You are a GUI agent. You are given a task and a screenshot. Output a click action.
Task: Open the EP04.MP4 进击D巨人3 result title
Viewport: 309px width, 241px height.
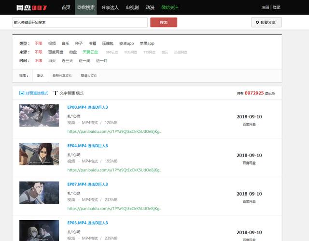[x=88, y=146]
